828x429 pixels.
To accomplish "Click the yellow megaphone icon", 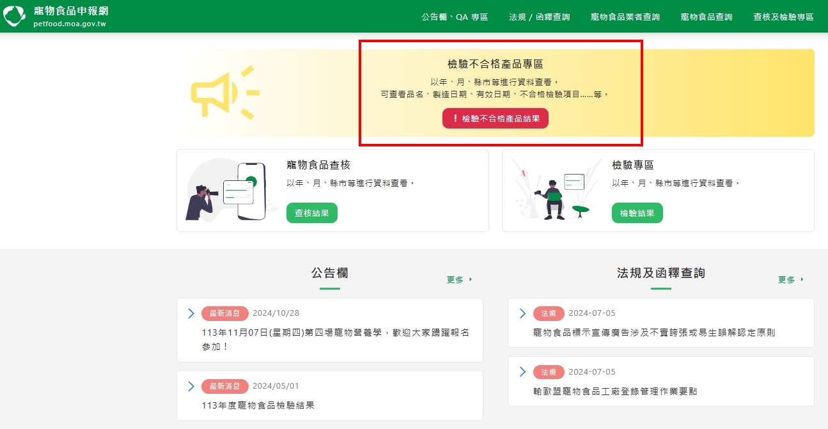I will tap(224, 93).
